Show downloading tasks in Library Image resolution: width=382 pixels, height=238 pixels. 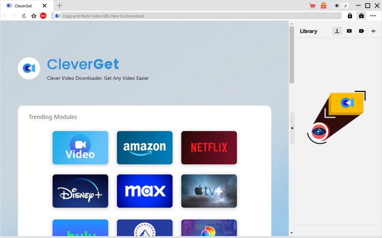click(x=337, y=31)
